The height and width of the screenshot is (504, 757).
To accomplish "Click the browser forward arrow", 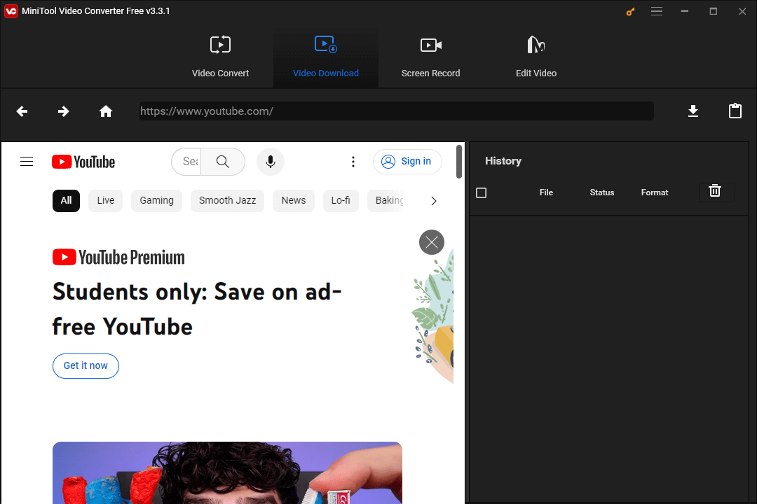I will point(63,111).
